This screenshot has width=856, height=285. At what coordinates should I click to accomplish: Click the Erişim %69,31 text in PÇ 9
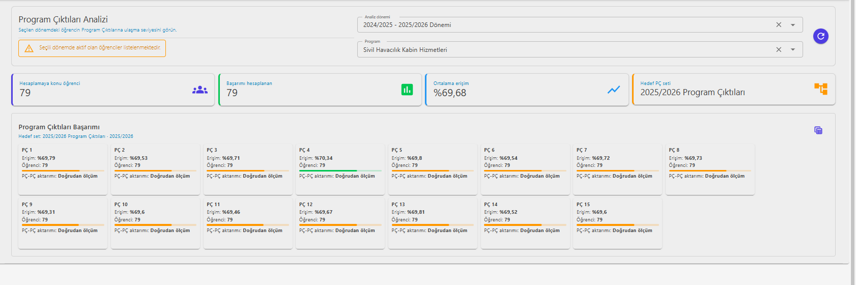click(39, 212)
